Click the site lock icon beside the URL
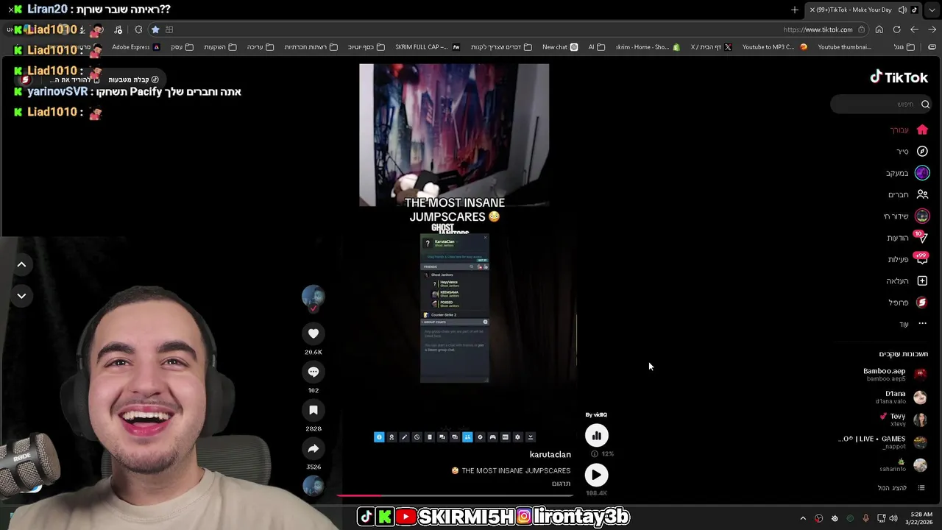Screen dimensions: 942x530 [x=861, y=29]
